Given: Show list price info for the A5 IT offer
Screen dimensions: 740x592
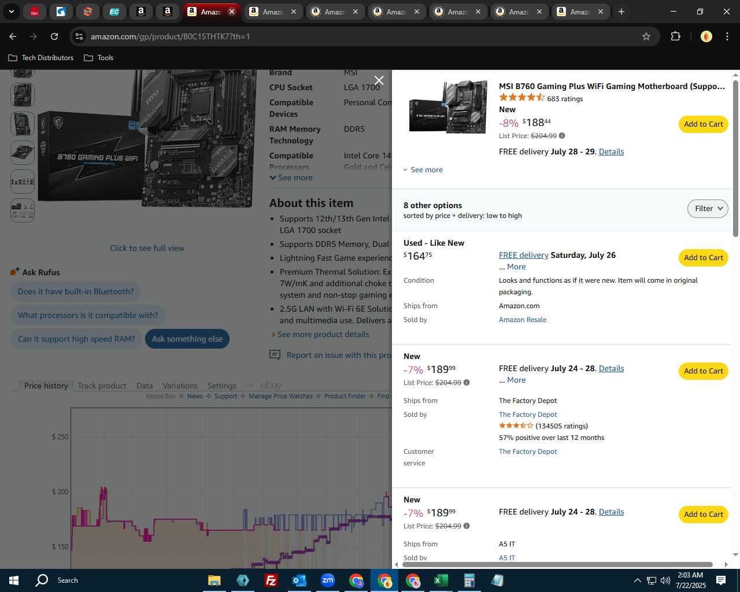Looking at the screenshot, I should [467, 526].
